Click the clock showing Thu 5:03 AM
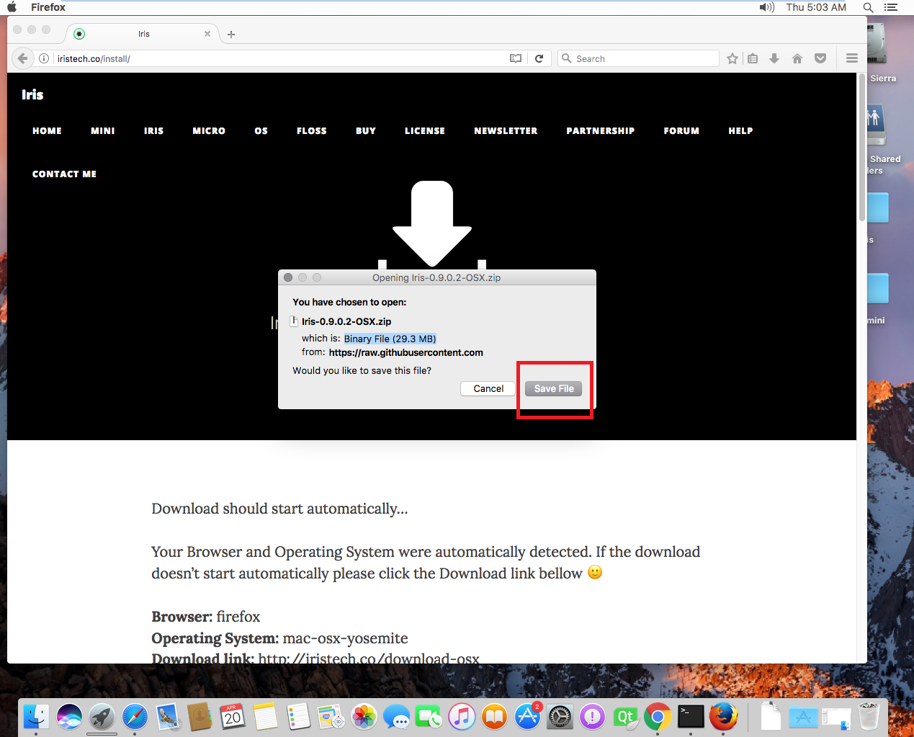914x737 pixels. [x=816, y=7]
